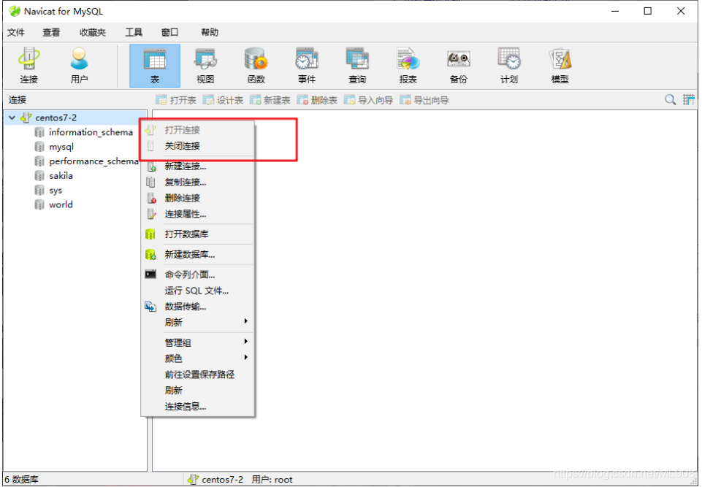702x487 pixels.
Task: Choose 连接属性... in the context menu
Action: (x=198, y=214)
